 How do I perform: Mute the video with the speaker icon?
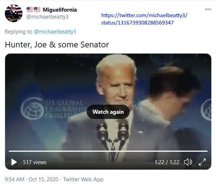point(188,162)
